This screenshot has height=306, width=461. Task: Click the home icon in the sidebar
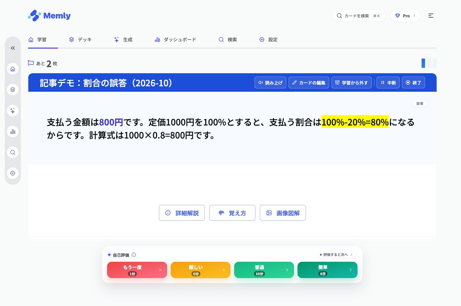13,69
